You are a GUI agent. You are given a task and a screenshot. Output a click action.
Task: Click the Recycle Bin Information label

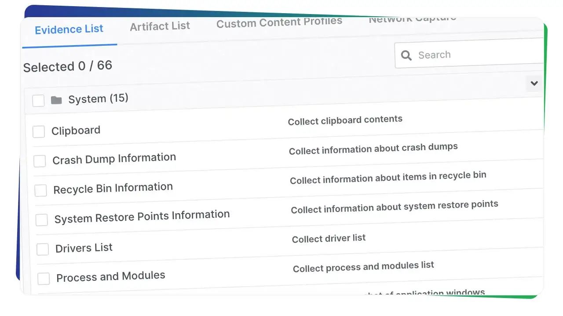coord(113,188)
